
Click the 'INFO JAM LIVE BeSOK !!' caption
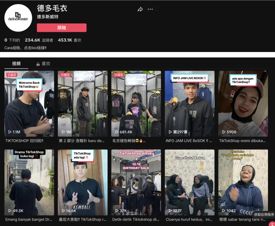coord(189,141)
